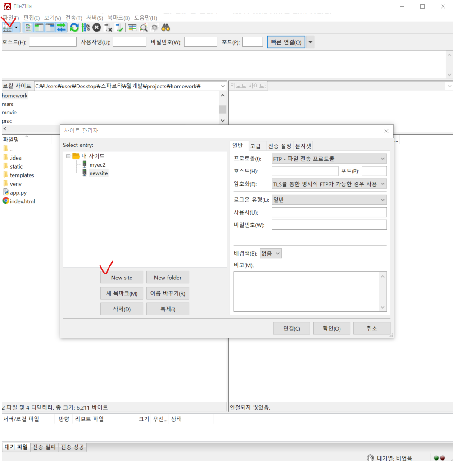Open the Site Manager toolbar icon

click(7, 27)
